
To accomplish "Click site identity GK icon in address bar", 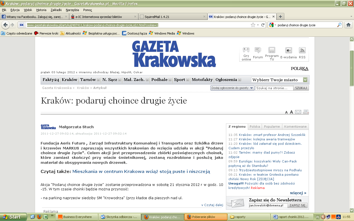I will 22,25.
